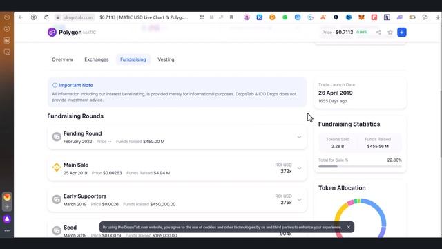The height and width of the screenshot is (249, 442).
Task: Dismiss the cookie notice with X
Action: [348, 227]
